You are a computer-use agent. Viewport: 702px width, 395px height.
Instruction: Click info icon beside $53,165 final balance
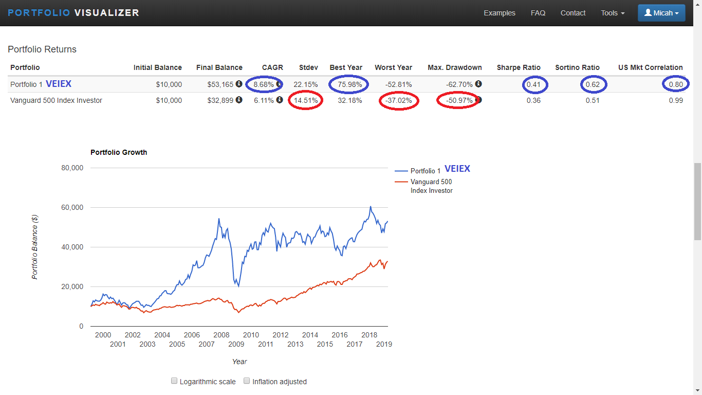tap(239, 84)
